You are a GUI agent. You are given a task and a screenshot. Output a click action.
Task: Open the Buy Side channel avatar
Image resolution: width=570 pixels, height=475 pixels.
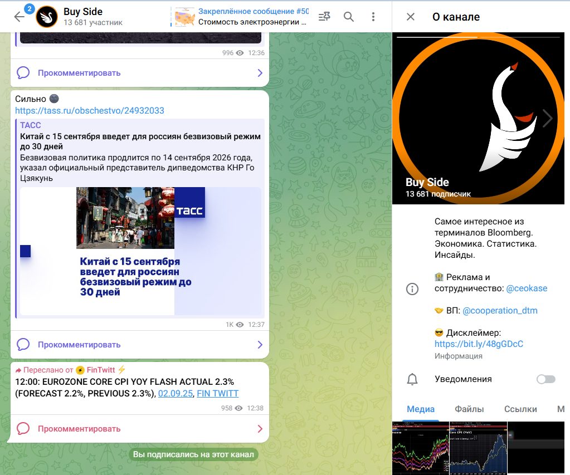47,17
